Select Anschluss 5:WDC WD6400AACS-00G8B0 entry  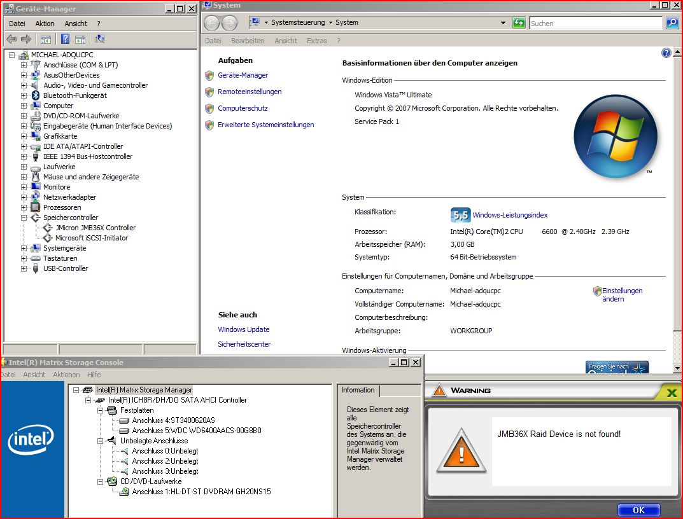pyautogui.click(x=197, y=431)
